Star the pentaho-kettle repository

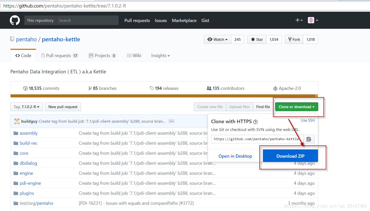(x=257, y=40)
